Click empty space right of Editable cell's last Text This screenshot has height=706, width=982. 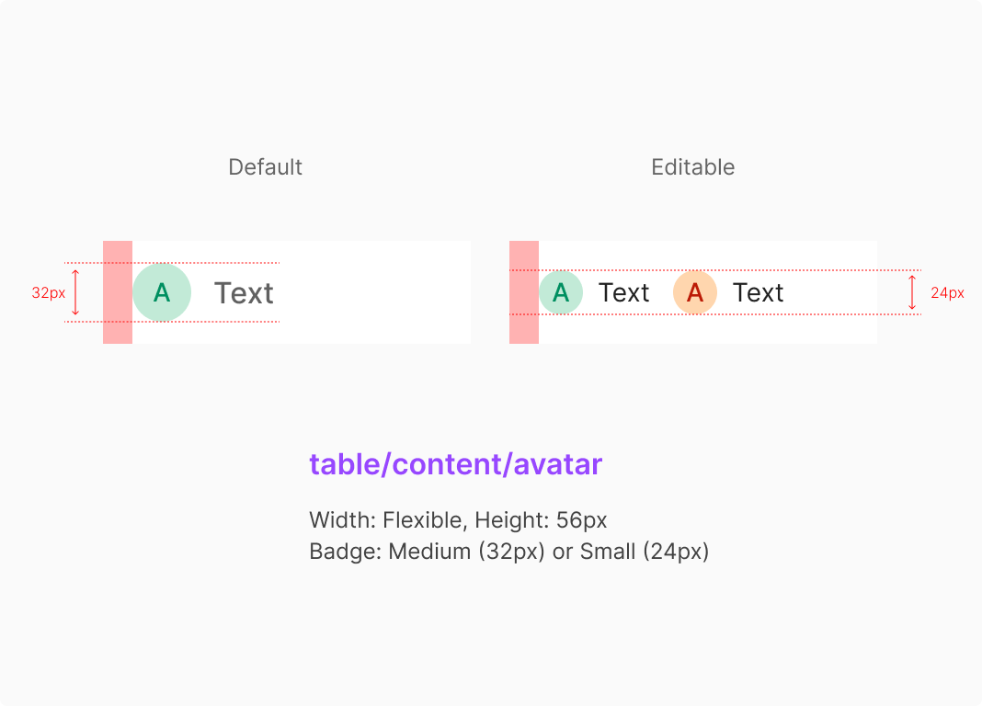pos(832,292)
